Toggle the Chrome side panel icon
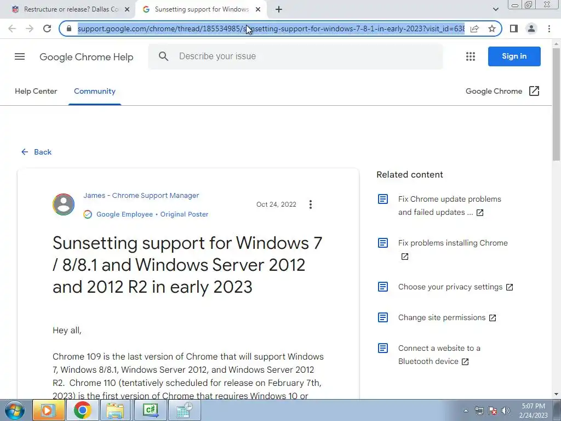Viewport: 561px width, 421px height. pos(514,29)
